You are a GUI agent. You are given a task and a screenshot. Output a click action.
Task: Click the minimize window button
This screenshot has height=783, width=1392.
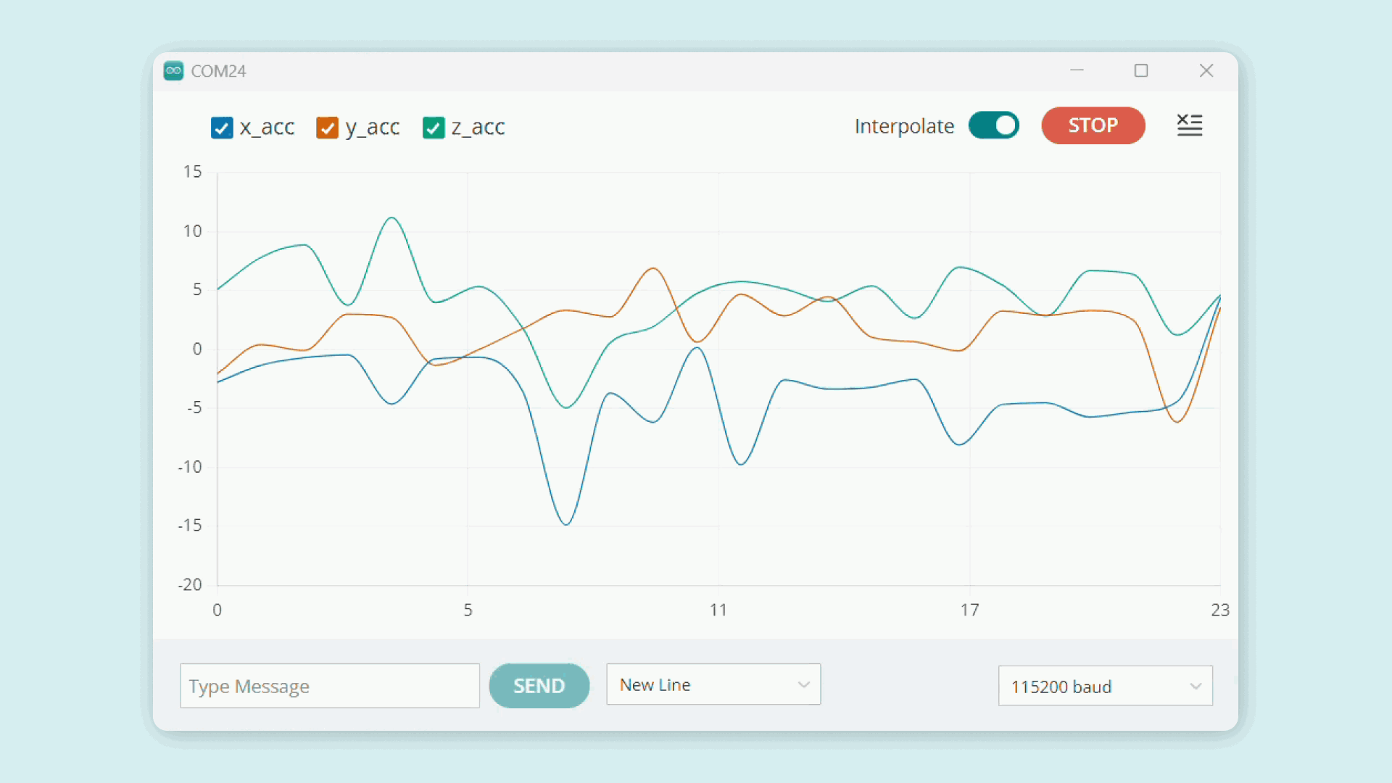[1077, 70]
